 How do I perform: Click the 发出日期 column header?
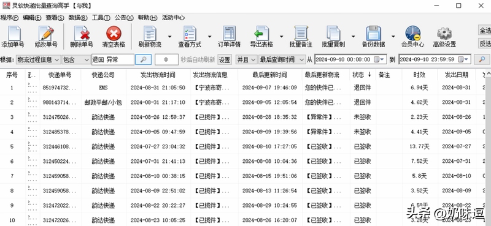click(456, 75)
